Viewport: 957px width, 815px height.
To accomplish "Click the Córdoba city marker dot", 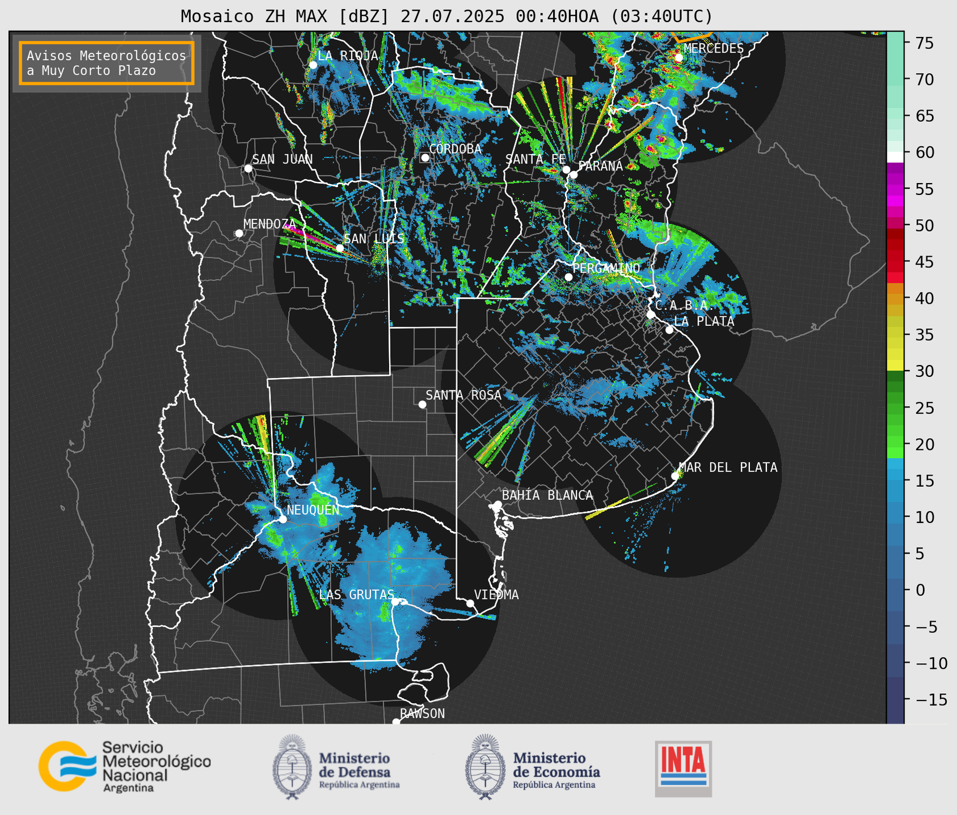I will pos(425,158).
